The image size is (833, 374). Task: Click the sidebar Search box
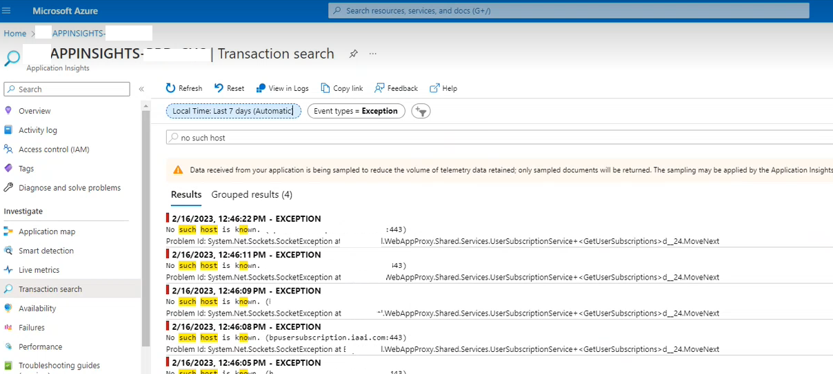click(x=67, y=89)
